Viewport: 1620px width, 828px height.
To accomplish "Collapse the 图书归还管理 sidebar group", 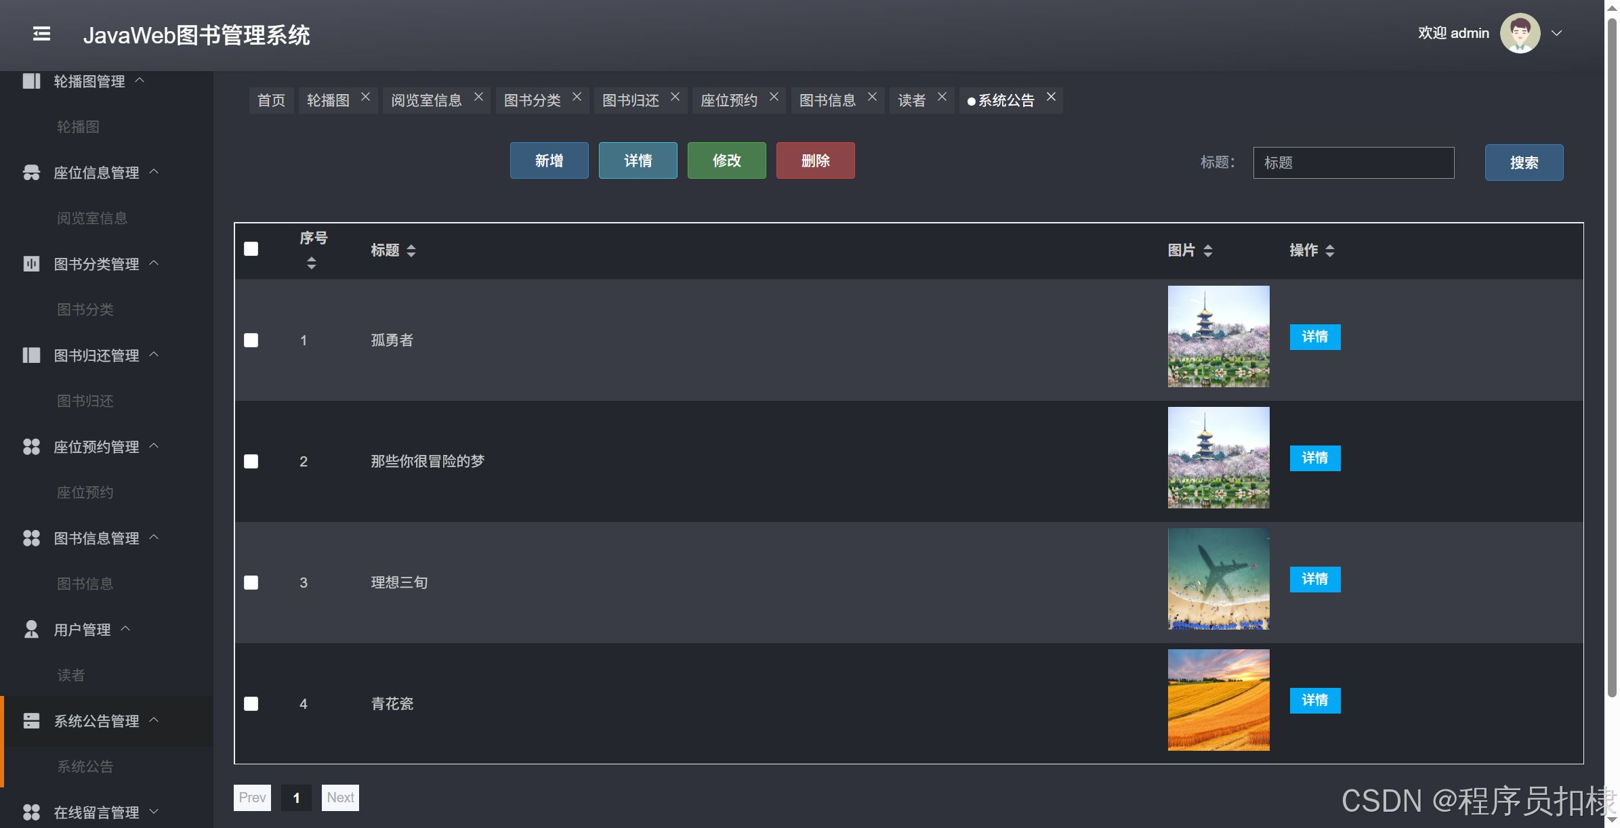I will click(x=96, y=355).
